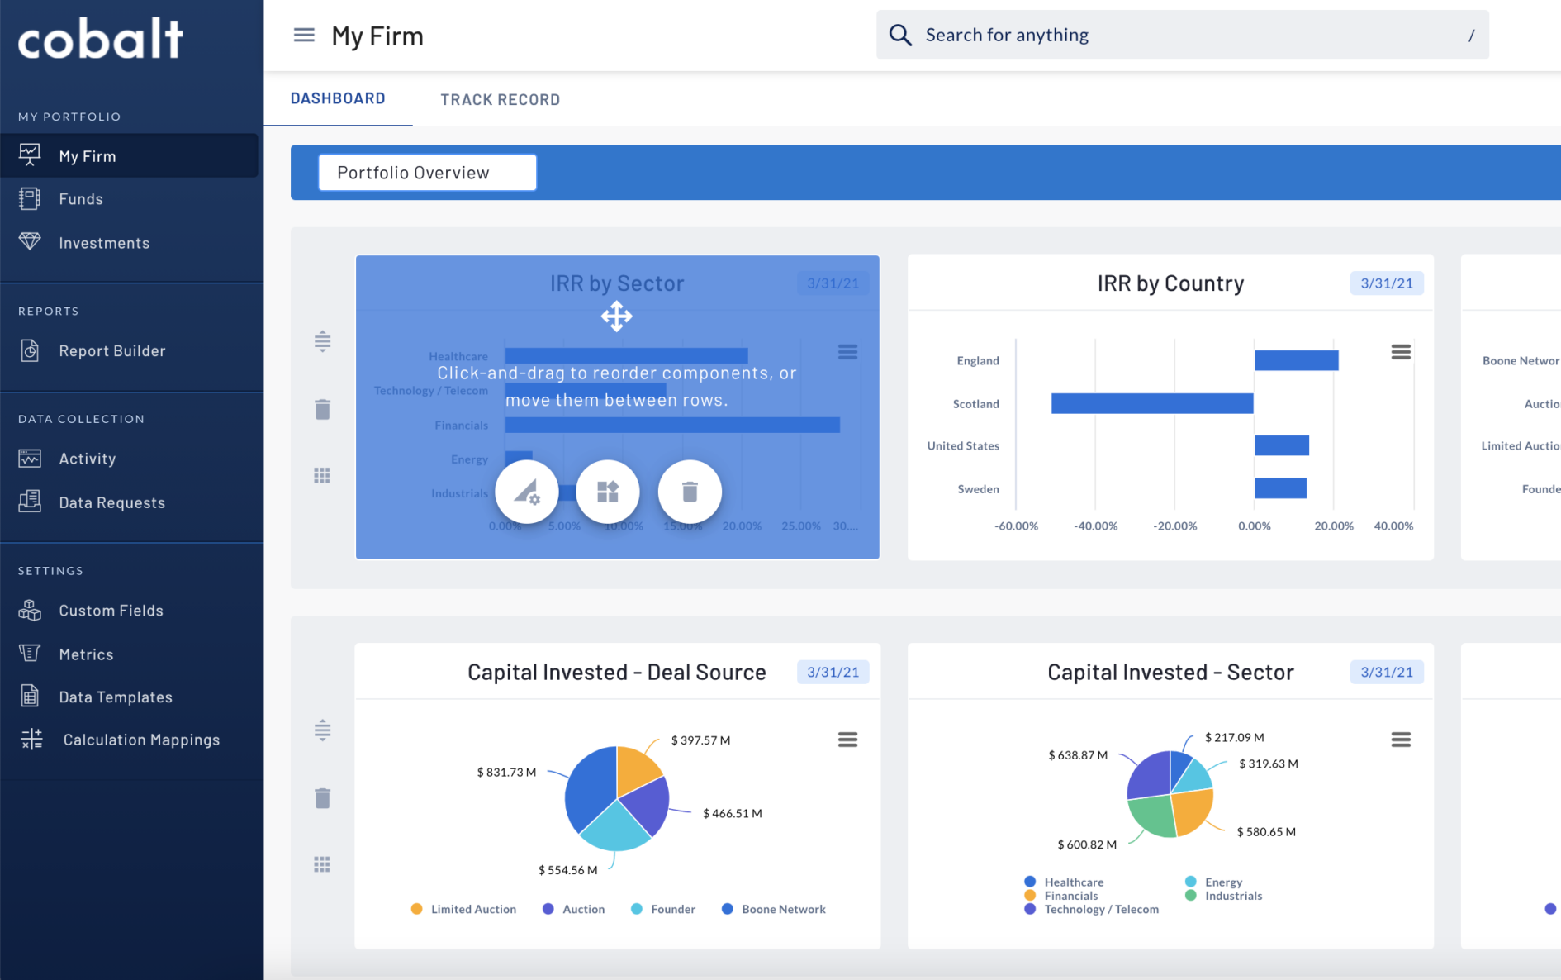Click the second row's grid layout icon
Screen dimensions: 1561x980
(x=322, y=864)
